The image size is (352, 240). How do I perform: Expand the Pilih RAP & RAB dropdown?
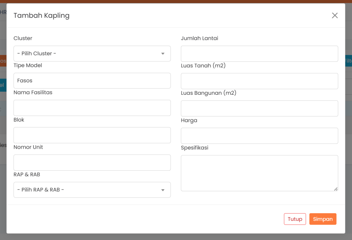pos(92,190)
